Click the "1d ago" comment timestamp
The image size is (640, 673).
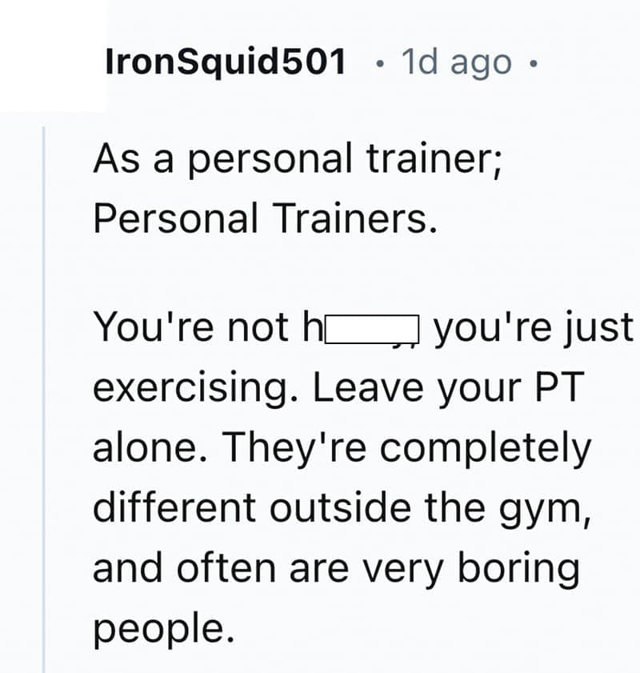click(x=457, y=62)
